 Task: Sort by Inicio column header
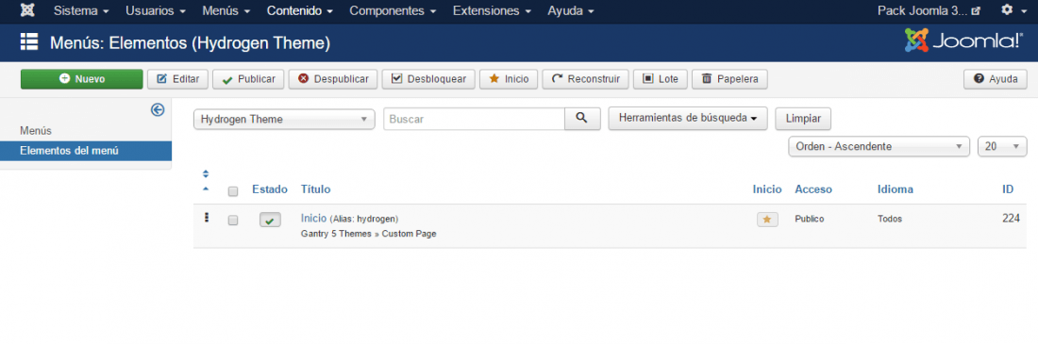coord(767,189)
